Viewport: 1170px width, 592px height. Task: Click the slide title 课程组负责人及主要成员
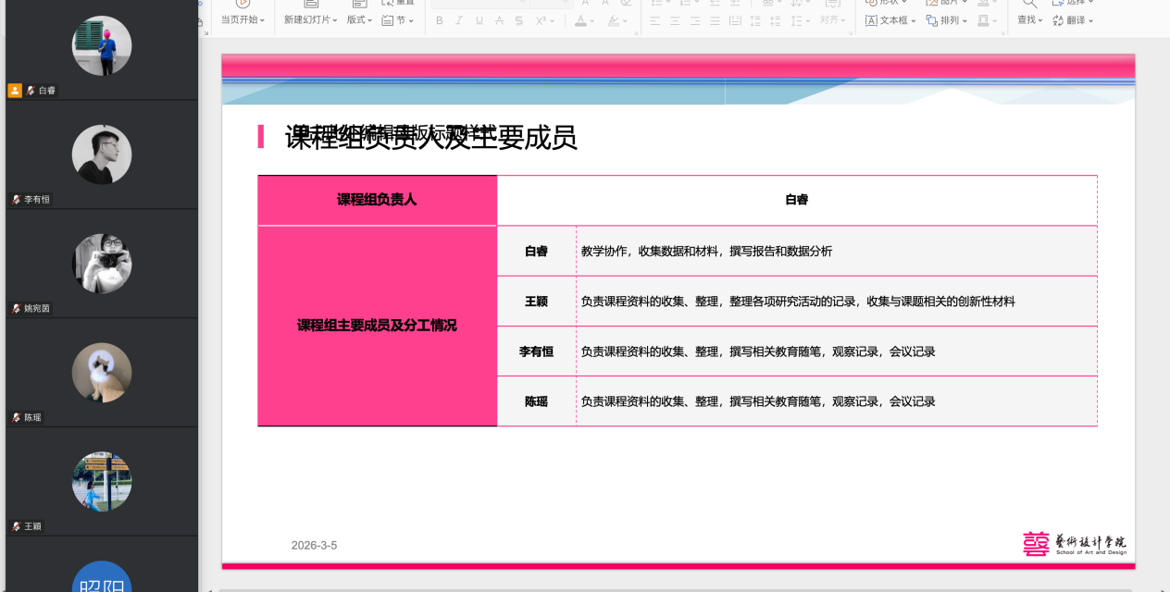coord(431,138)
